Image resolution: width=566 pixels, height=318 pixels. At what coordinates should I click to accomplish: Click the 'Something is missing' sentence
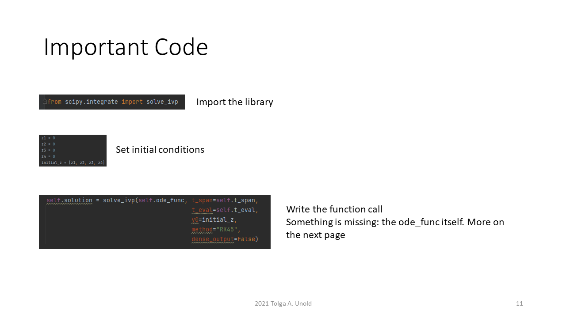tap(394, 222)
